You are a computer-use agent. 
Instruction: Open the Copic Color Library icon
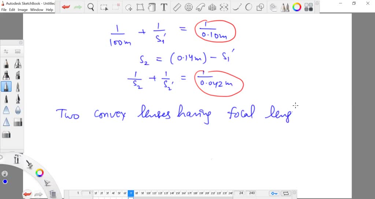[309, 7]
